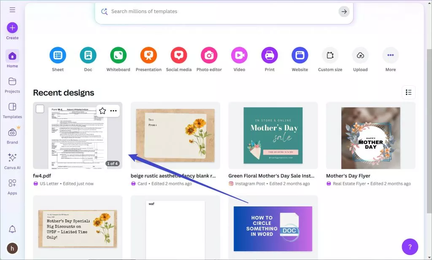Select the Whiteboard design type icon

click(118, 55)
